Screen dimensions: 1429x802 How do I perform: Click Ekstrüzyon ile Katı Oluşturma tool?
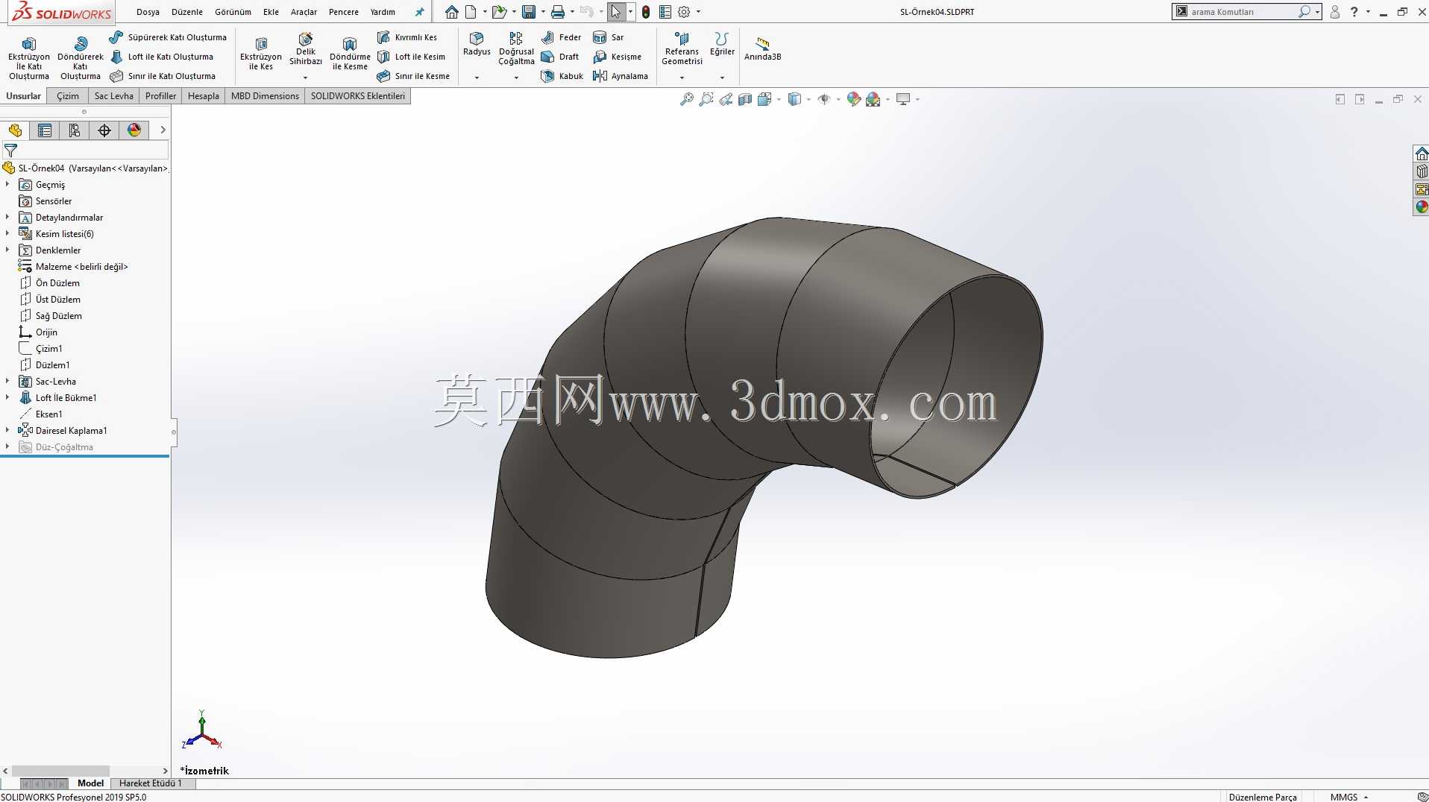point(28,57)
